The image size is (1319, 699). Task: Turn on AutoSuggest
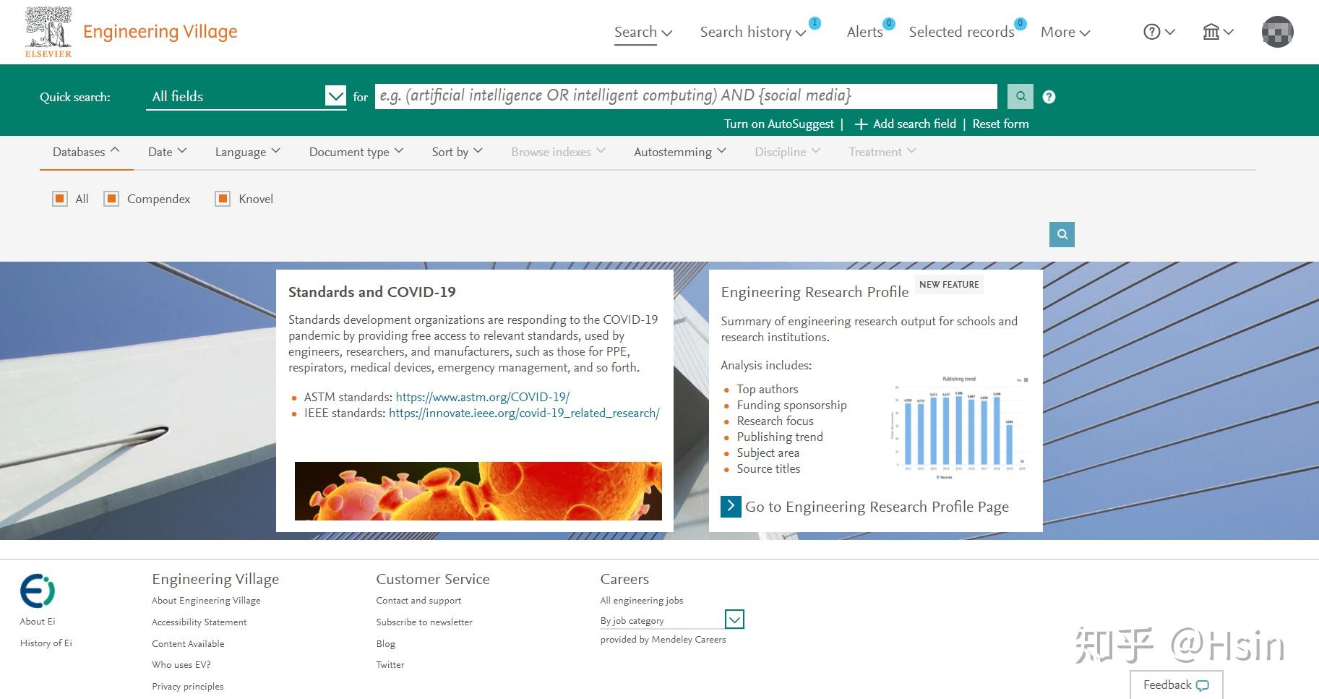click(x=779, y=124)
